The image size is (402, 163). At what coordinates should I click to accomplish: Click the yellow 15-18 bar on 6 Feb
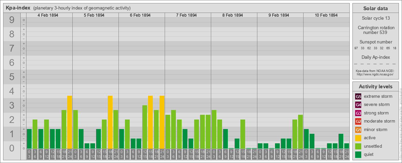pos(150,122)
